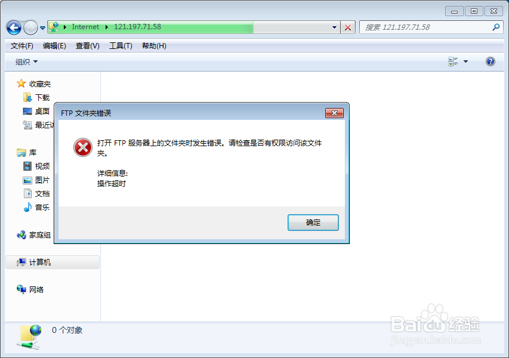Select 计算机 in navigation pane
Screen dimensions: 509x358
click(53, 263)
